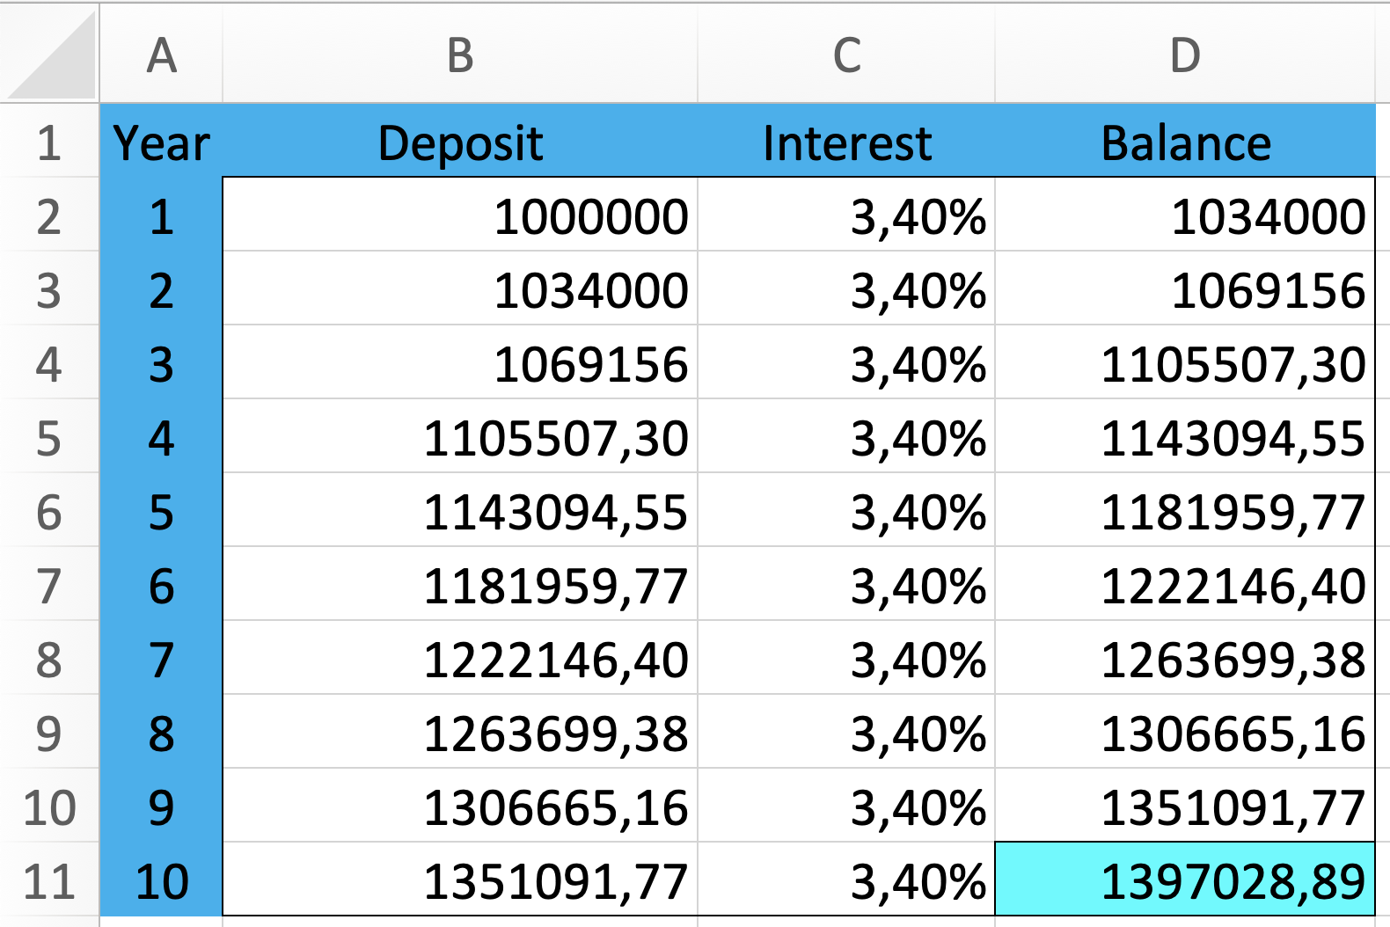Select Deposit cell 1181959,77
Image resolution: width=1390 pixels, height=927 pixels.
pos(460,584)
